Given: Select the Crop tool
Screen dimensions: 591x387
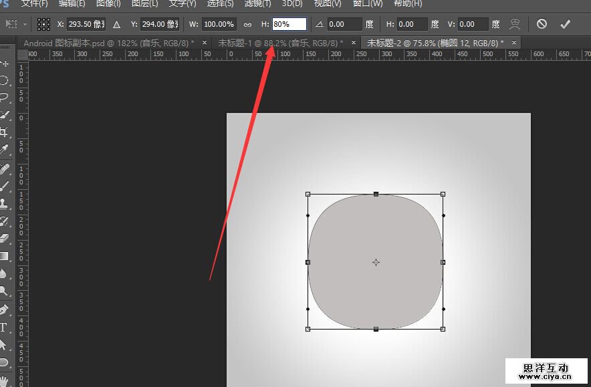Looking at the screenshot, I should pyautogui.click(x=4, y=132).
